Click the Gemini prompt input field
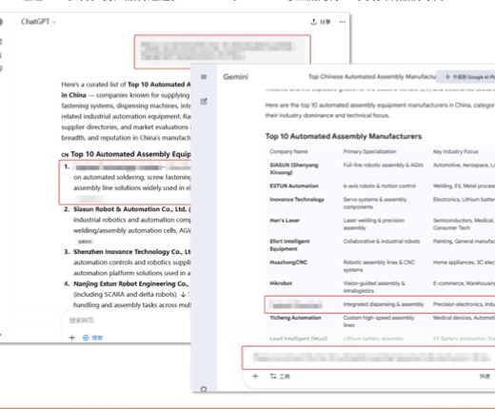The image size is (495, 409). tap(369, 358)
